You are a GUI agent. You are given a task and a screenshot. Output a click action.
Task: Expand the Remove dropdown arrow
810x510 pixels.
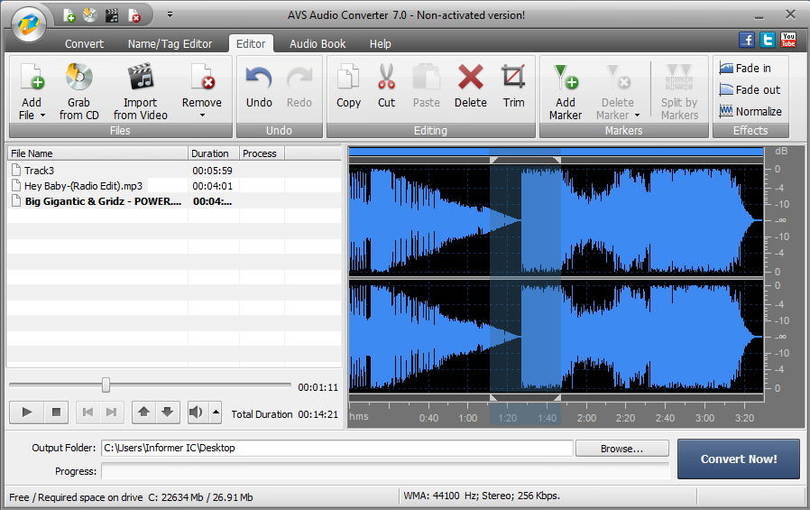click(202, 116)
